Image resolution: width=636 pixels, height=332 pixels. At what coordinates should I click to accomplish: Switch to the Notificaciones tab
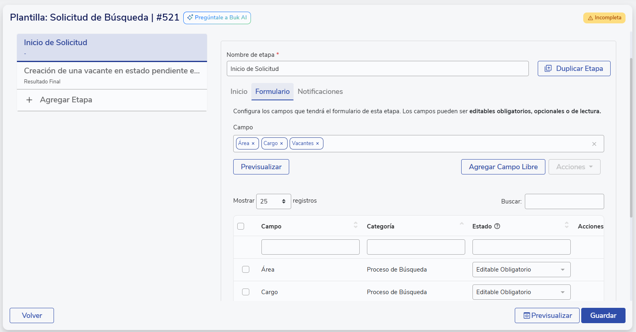[320, 91]
